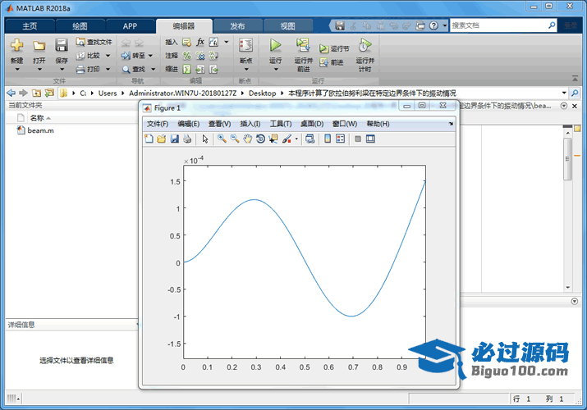Viewport: 587px width, 410px height.
Task: Open the Help menu in Figure 1
Action: click(378, 124)
